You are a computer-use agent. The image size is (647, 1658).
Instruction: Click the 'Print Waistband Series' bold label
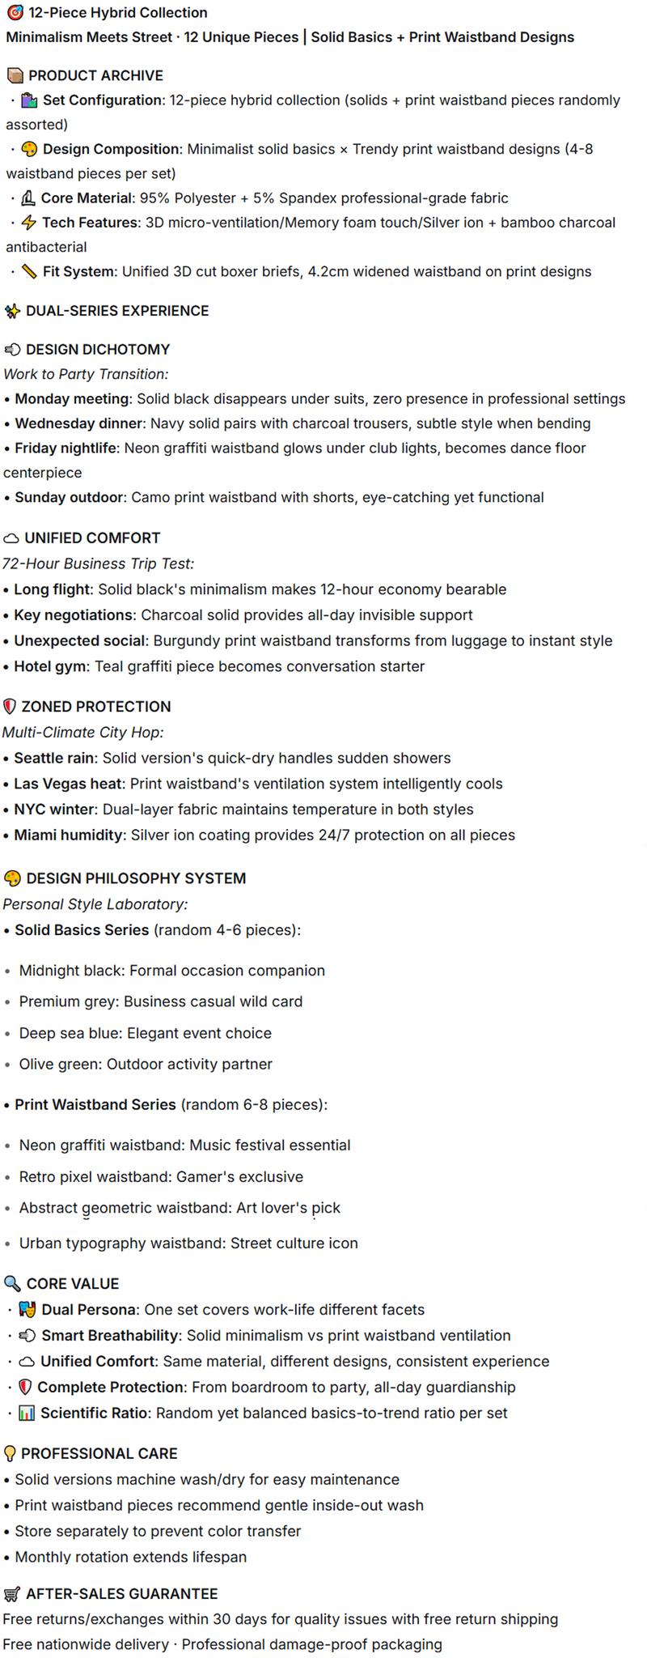click(95, 1105)
